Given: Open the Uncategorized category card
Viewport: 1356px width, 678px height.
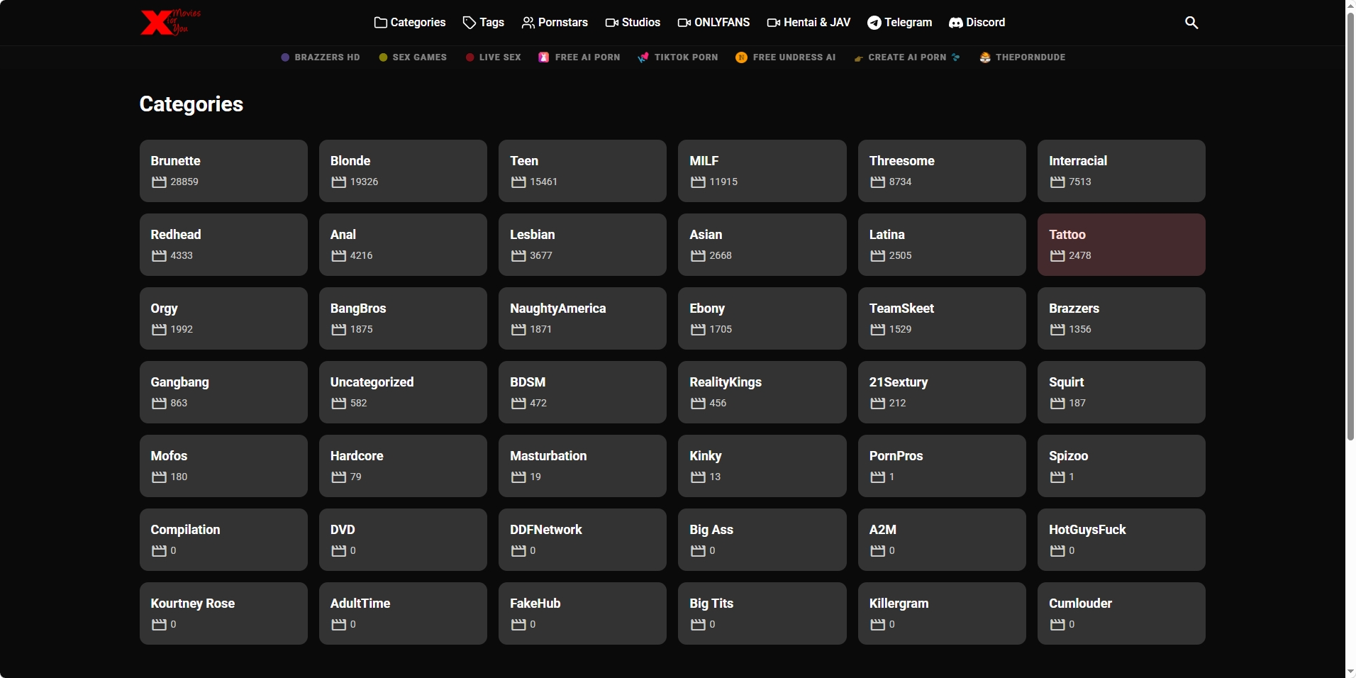Looking at the screenshot, I should click(x=403, y=392).
